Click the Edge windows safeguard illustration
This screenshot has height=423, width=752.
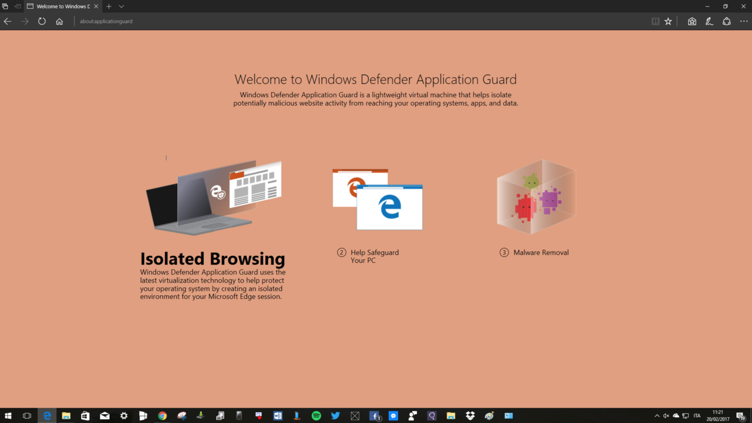(378, 199)
